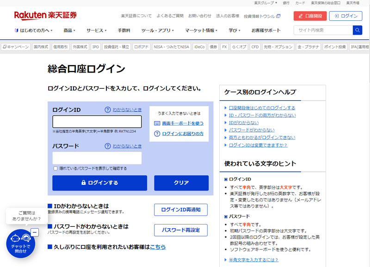This screenshot has width=370, height=267.
Task: Click the Rakuten 楽天証券 logo
Action: point(45,15)
